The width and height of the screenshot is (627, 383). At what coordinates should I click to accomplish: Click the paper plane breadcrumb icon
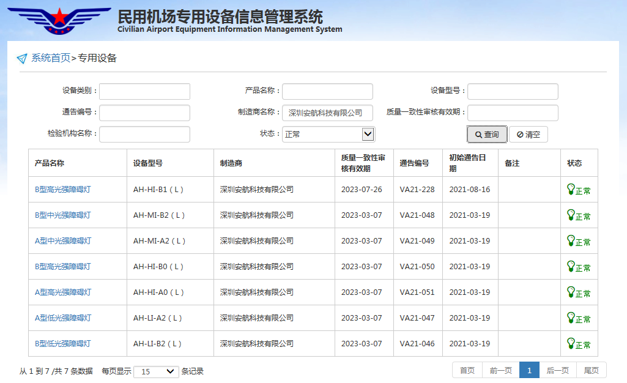22,59
